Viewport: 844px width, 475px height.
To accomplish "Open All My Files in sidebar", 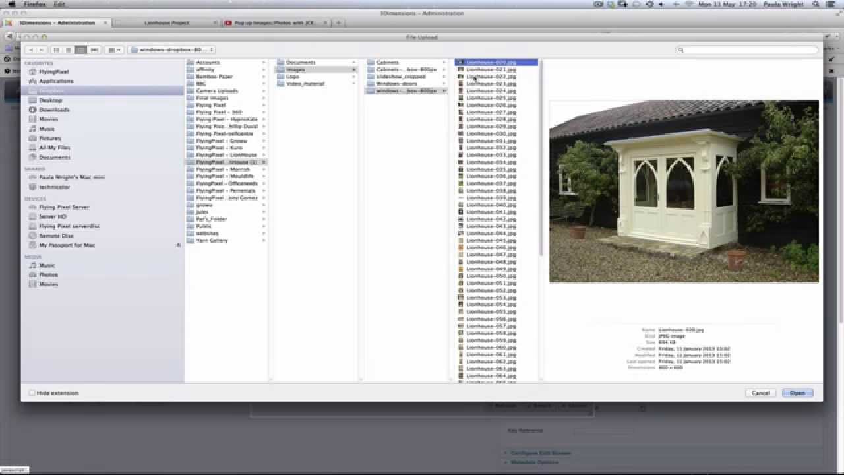I will 54,148.
